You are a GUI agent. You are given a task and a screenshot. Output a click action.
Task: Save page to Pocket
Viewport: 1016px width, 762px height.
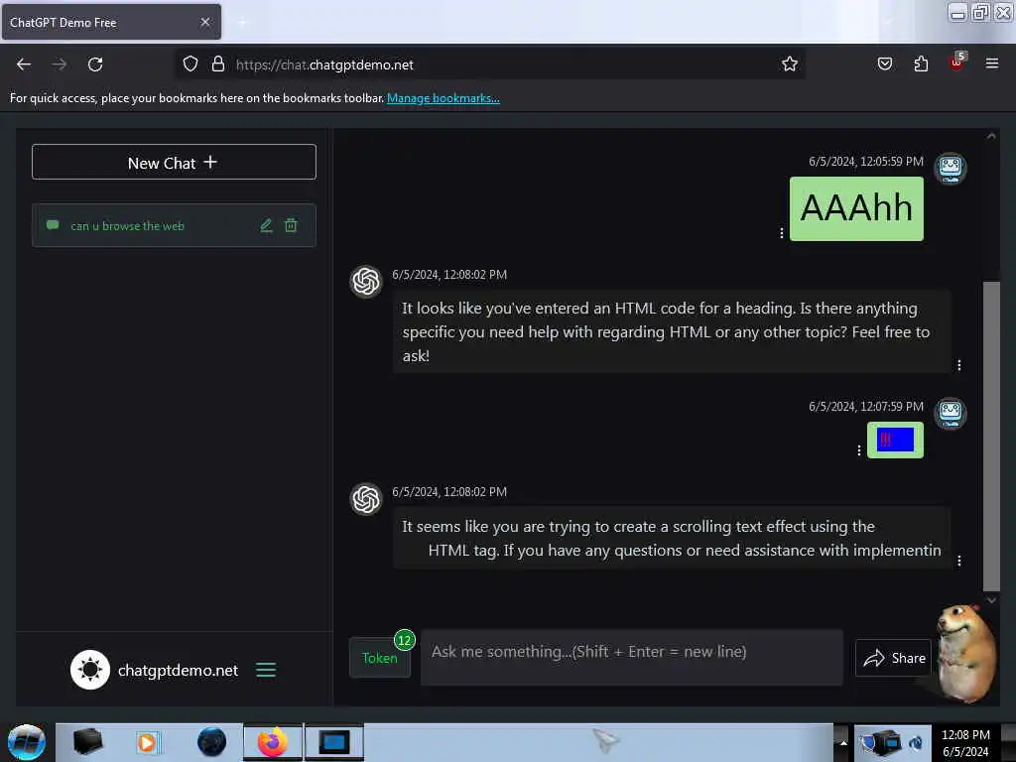[x=884, y=64]
